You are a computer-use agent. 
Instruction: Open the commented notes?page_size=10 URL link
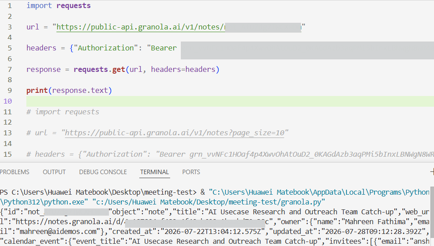pyautogui.click(x=175, y=133)
